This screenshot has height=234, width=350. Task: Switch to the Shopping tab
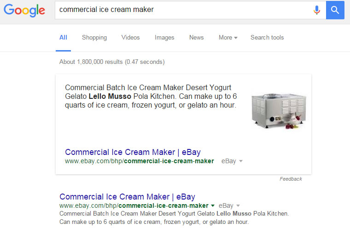point(94,38)
